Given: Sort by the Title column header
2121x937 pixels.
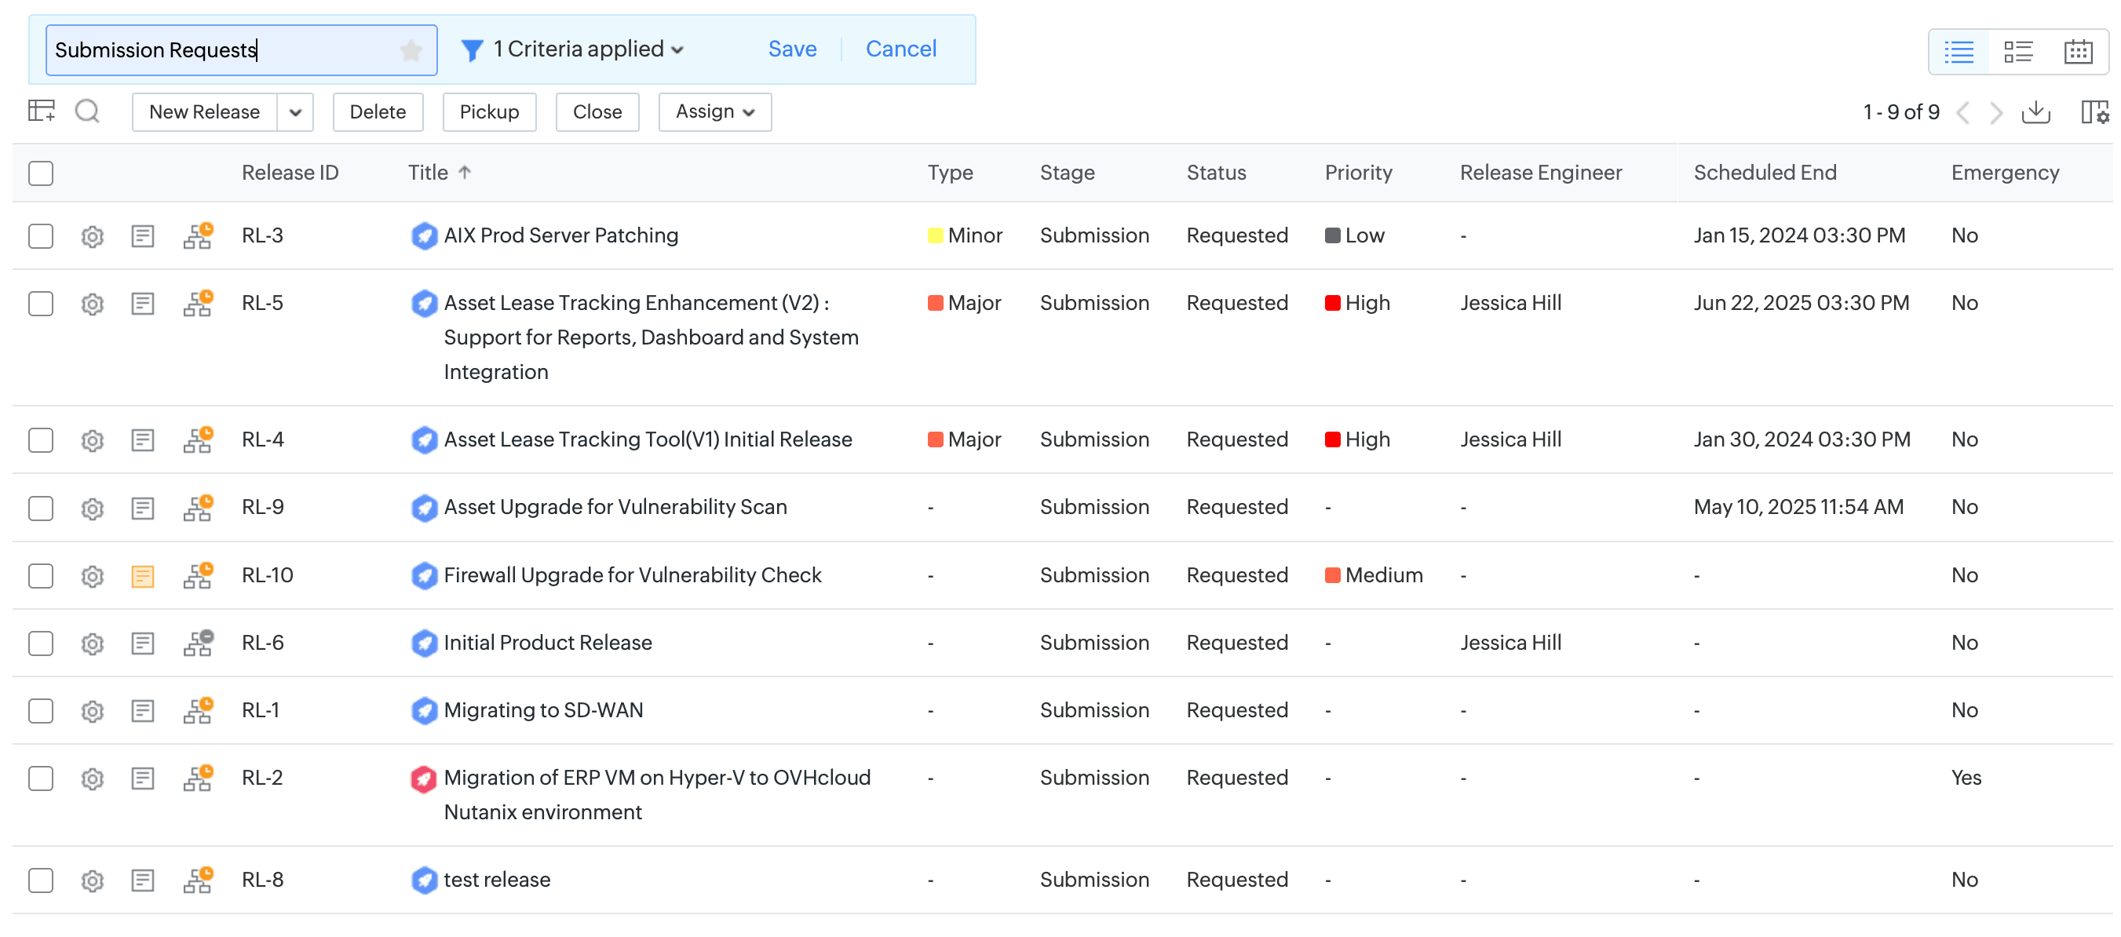Looking at the screenshot, I should tap(428, 173).
